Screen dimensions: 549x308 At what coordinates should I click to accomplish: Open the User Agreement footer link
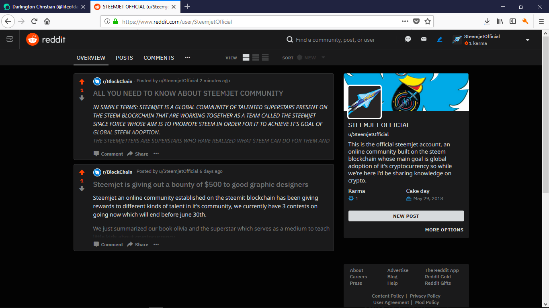[x=391, y=302]
